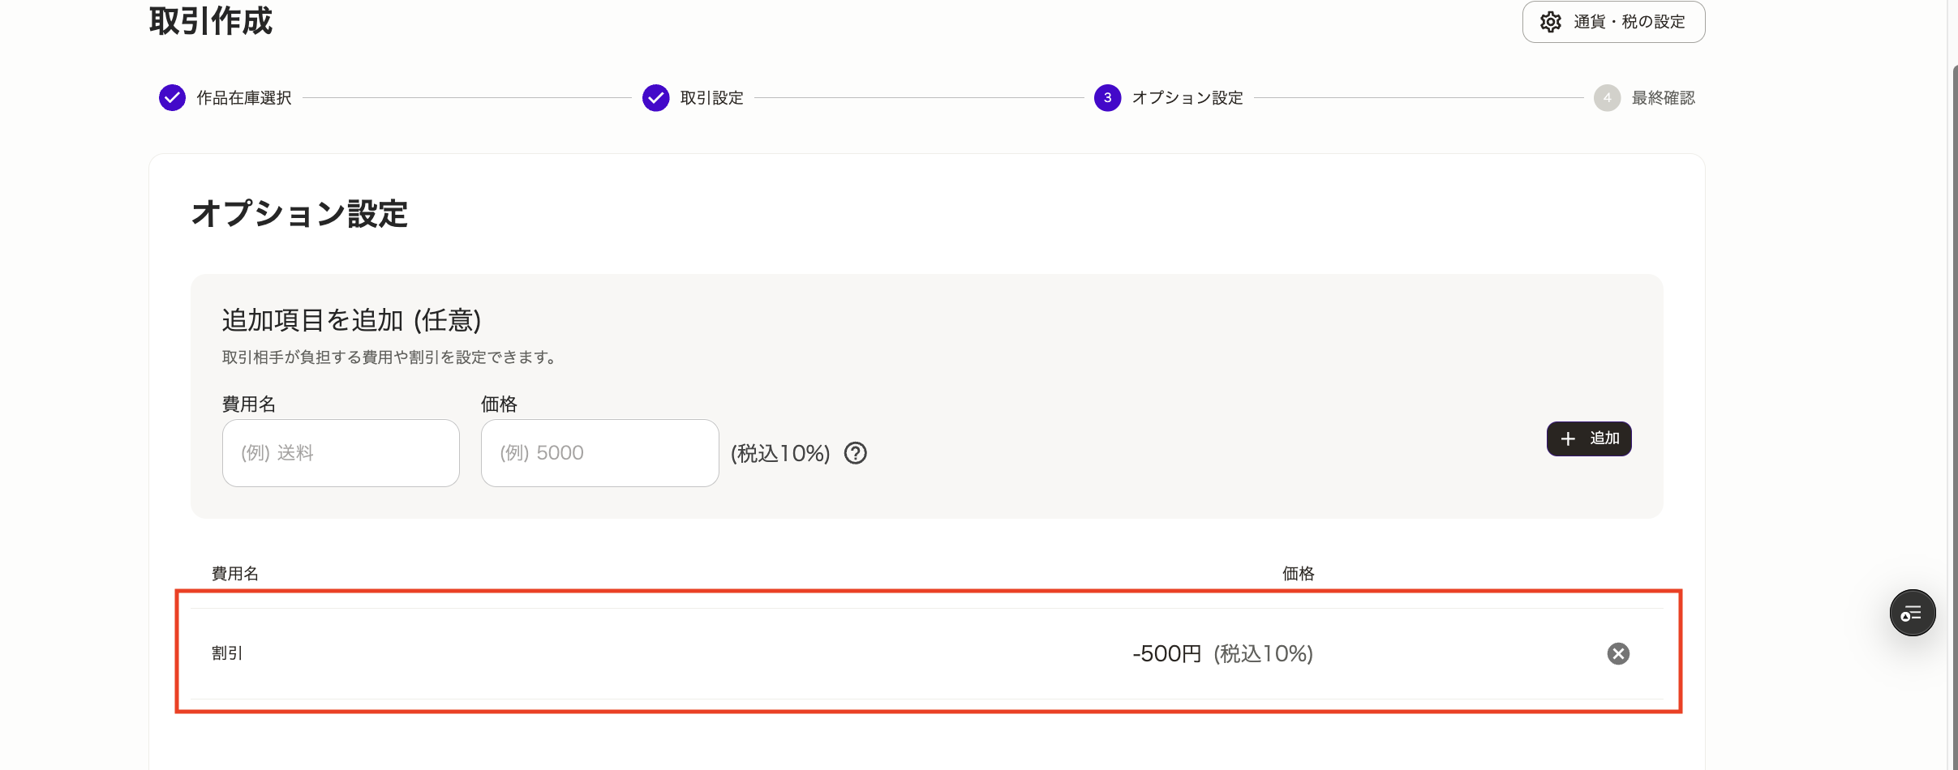Click step 3 circle icon
Image resolution: width=1958 pixels, height=770 pixels.
pyautogui.click(x=1107, y=98)
